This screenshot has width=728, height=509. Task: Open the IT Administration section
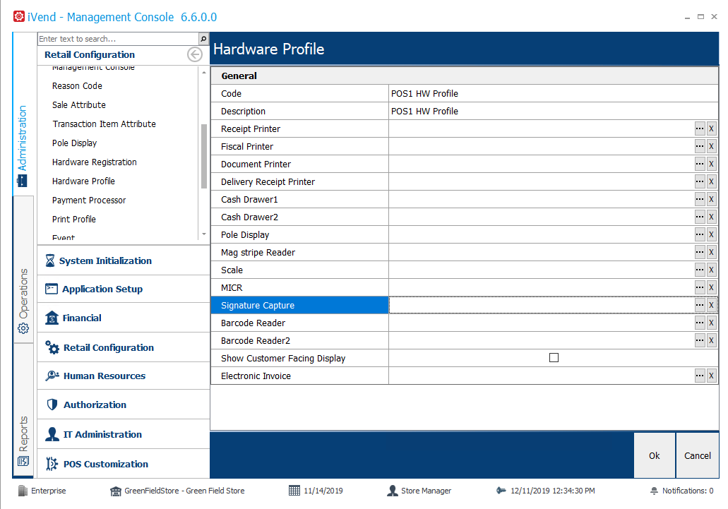click(123, 434)
